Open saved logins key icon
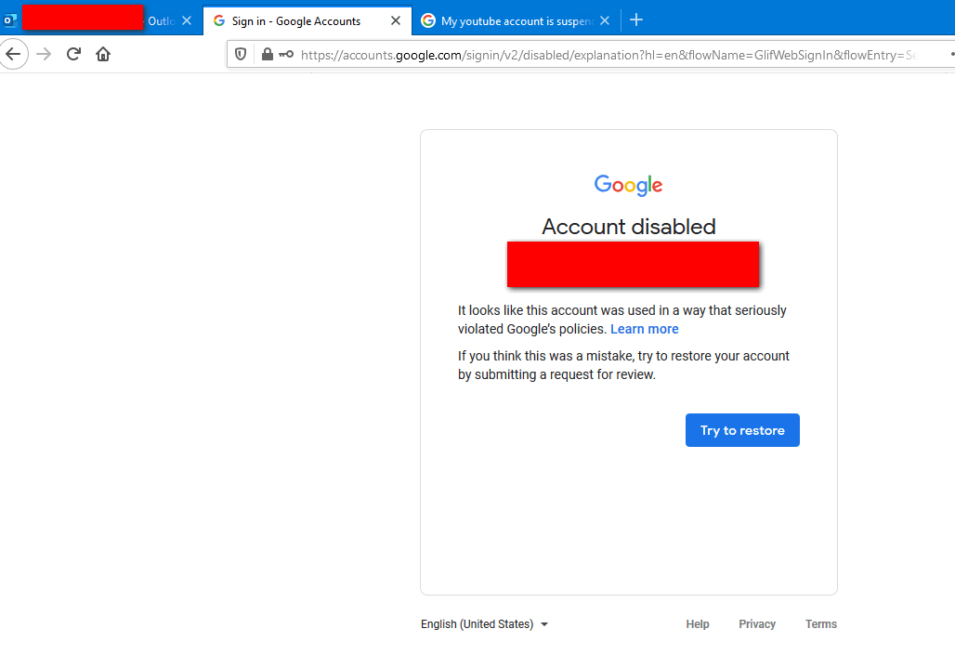The height and width of the screenshot is (655, 955). coord(286,54)
